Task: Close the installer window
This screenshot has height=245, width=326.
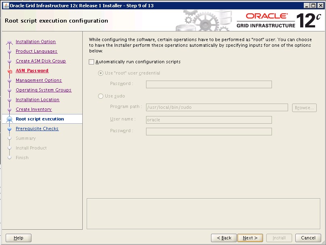Action: click(321, 6)
